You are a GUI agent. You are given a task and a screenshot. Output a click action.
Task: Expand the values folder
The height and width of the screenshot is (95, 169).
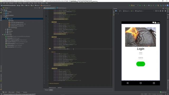tap(6, 33)
